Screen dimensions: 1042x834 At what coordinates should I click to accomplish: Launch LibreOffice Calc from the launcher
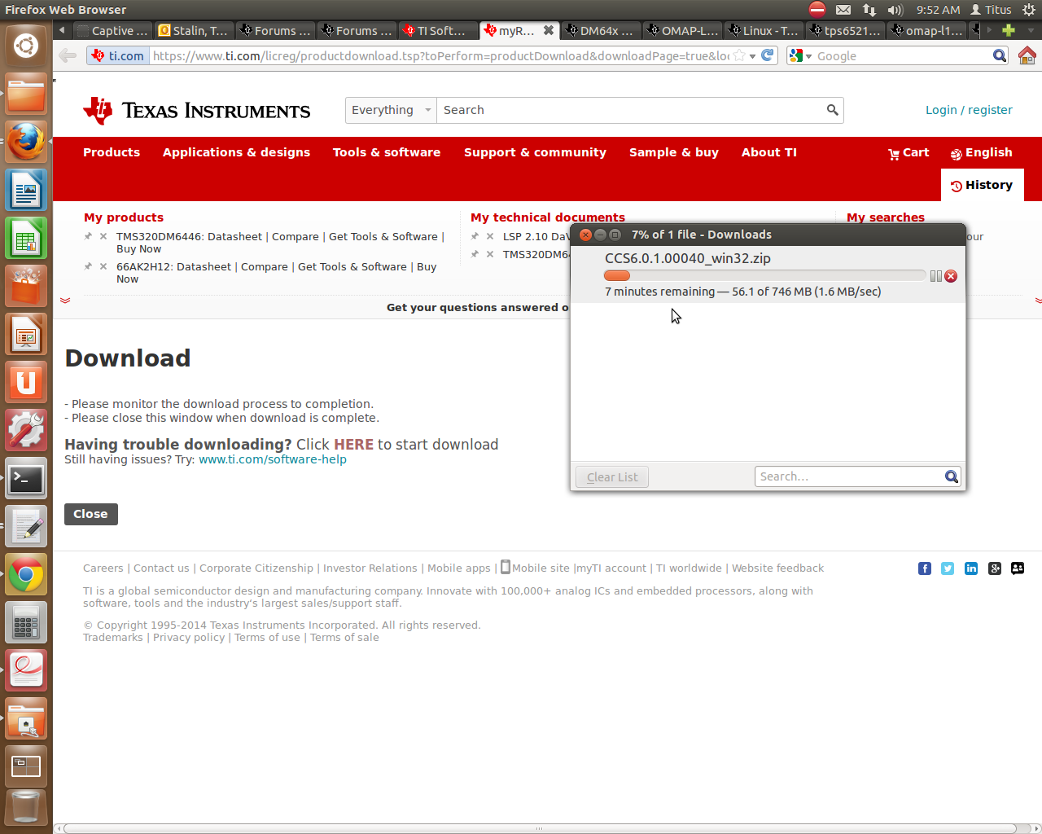pyautogui.click(x=26, y=239)
